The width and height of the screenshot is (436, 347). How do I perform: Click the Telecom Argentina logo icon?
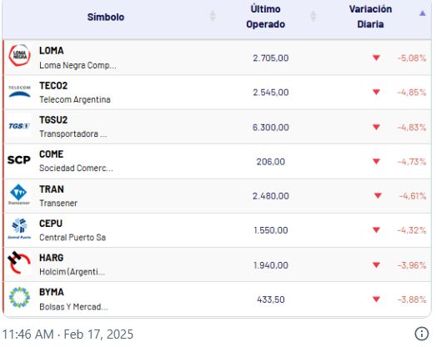pyautogui.click(x=19, y=92)
